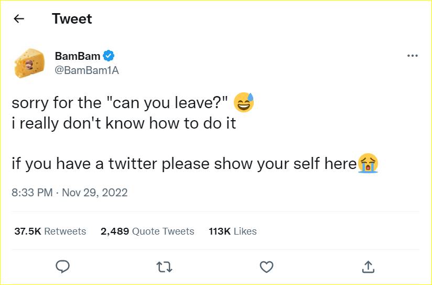Click the 8:33 PM timestamp
Screen dimensions: 432x285
pos(32,193)
